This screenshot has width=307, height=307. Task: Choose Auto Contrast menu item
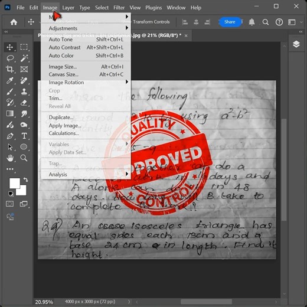click(86, 47)
